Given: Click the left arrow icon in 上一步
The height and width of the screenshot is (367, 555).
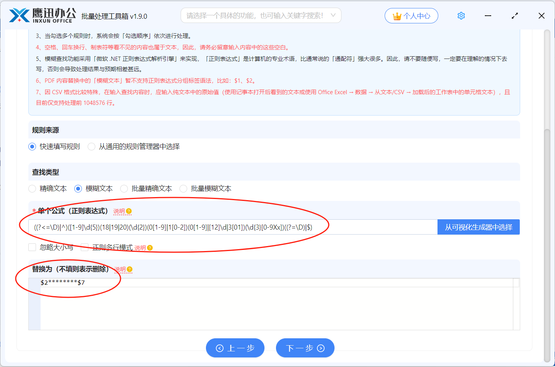Looking at the screenshot, I should (x=219, y=347).
